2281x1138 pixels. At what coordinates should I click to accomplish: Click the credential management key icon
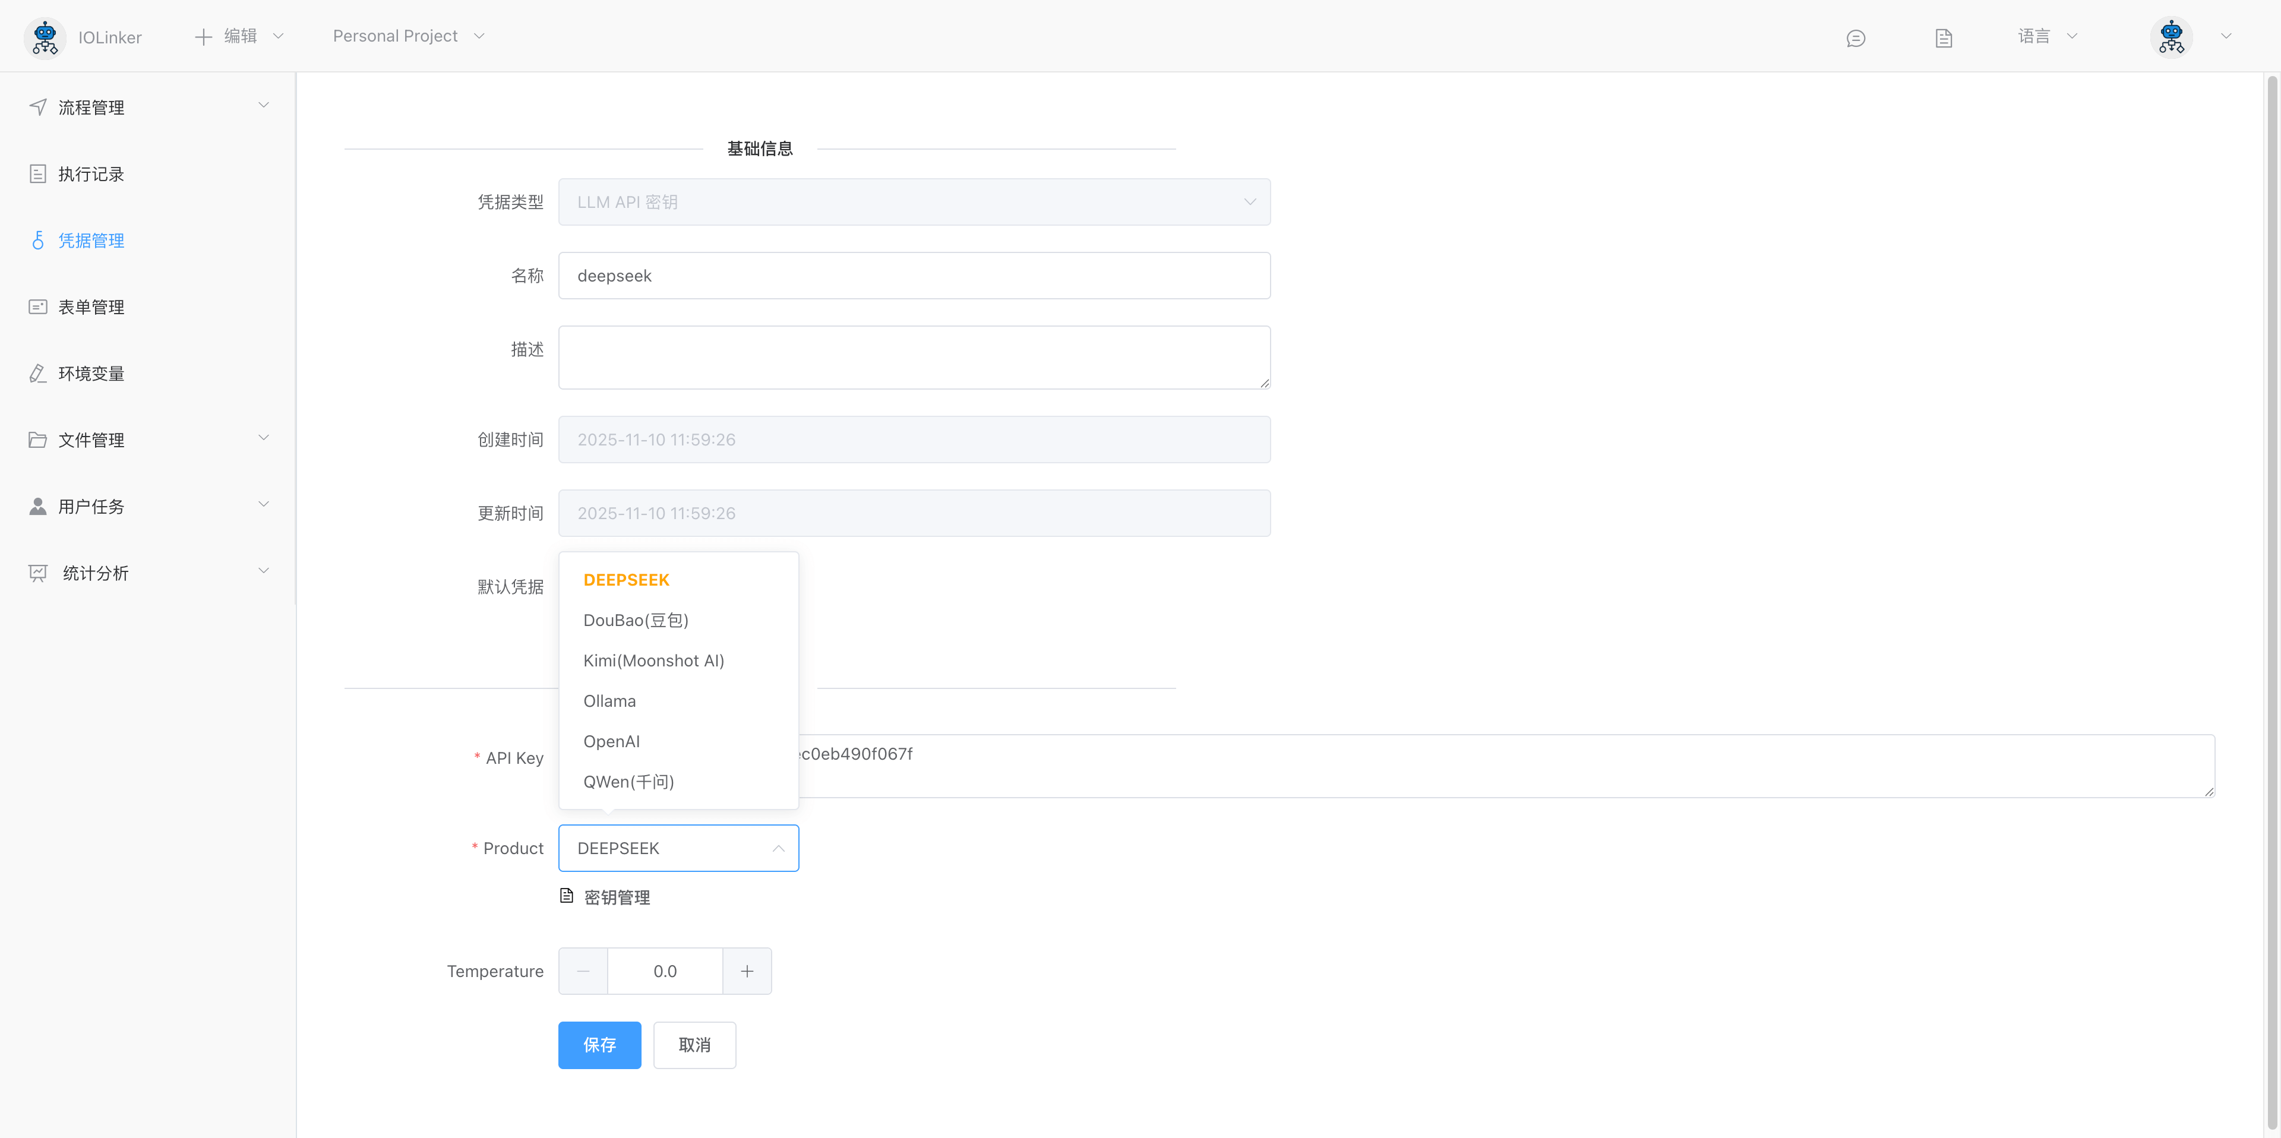coord(38,240)
